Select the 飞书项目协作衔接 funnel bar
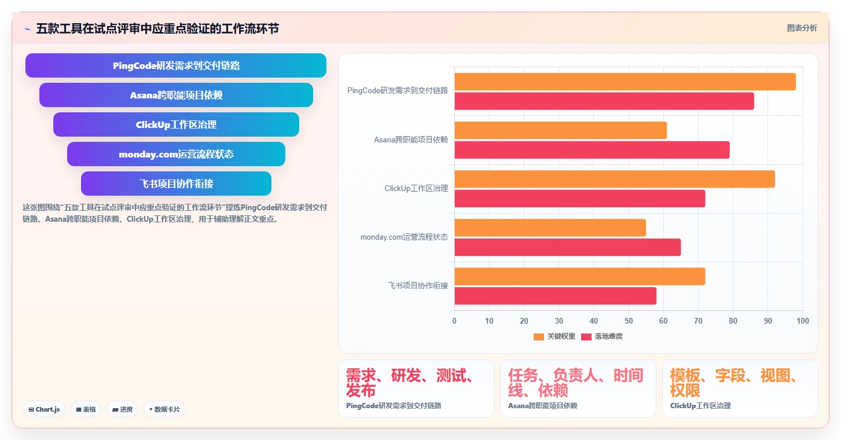This screenshot has height=440, width=841. coord(176,184)
